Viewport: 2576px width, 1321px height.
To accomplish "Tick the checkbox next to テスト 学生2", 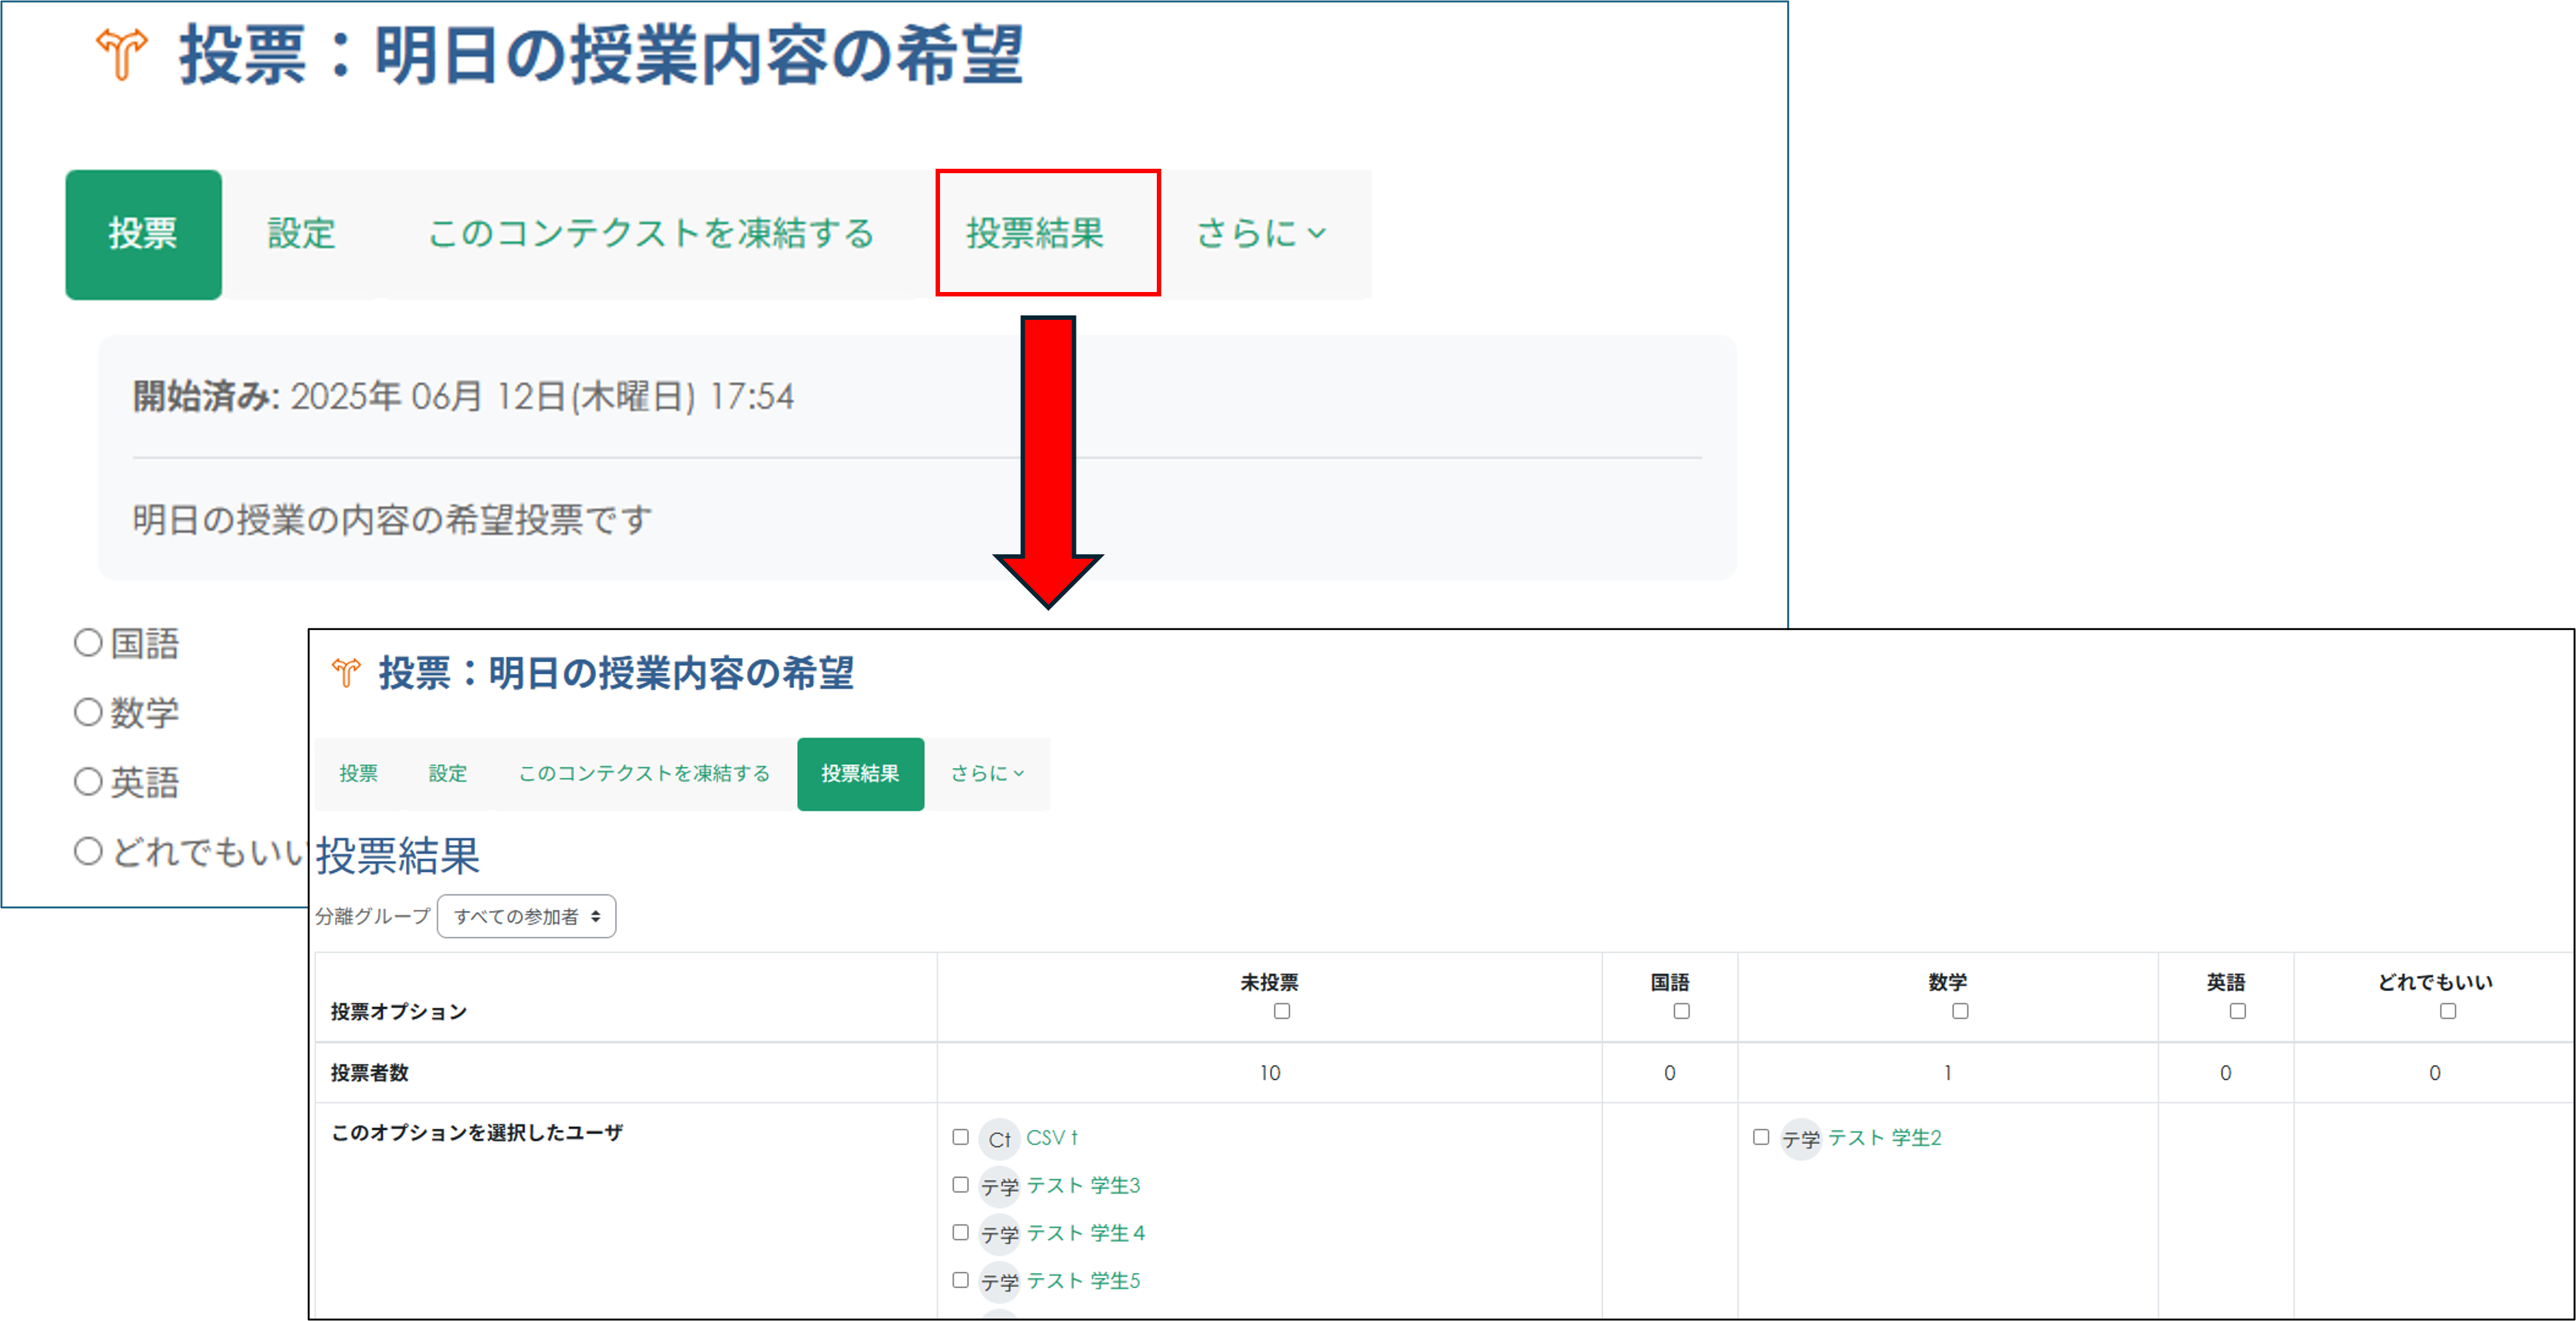I will [x=1761, y=1137].
